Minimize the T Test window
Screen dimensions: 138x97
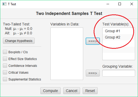108,4
